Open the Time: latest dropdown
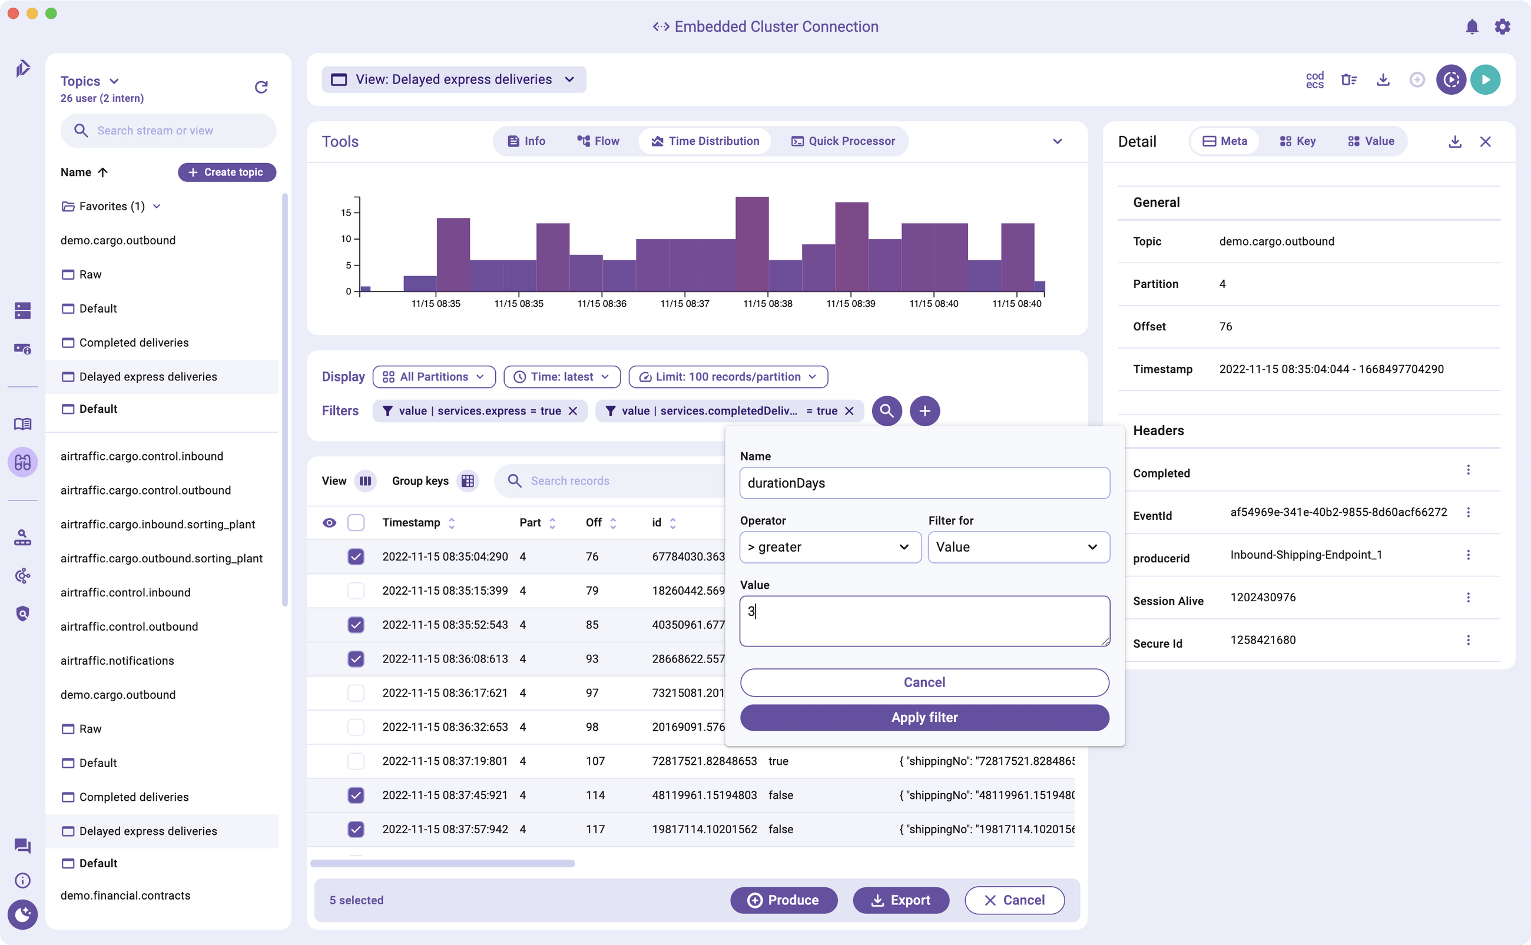 (x=562, y=377)
